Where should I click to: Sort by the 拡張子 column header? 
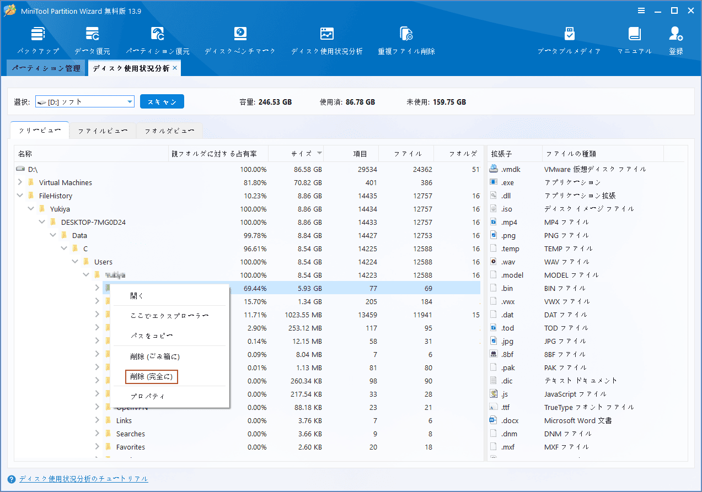(515, 154)
